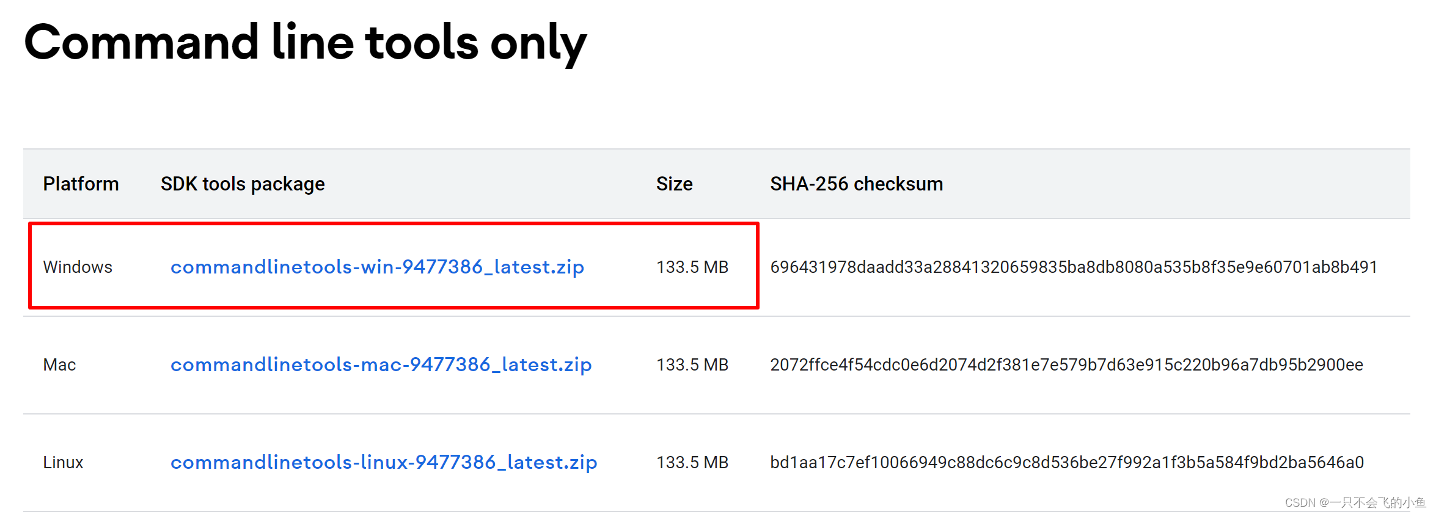This screenshot has width=1436, height=514.
Task: Click the Size column header
Action: pyautogui.click(x=674, y=184)
